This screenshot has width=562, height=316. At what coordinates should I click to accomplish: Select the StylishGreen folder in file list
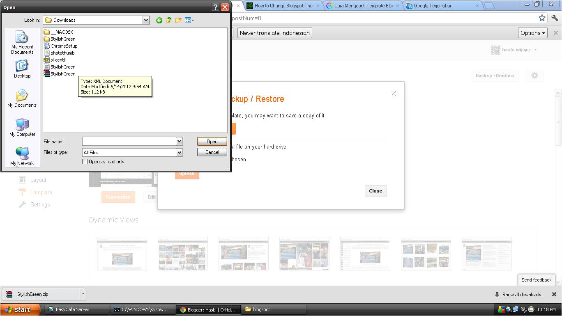pos(60,39)
